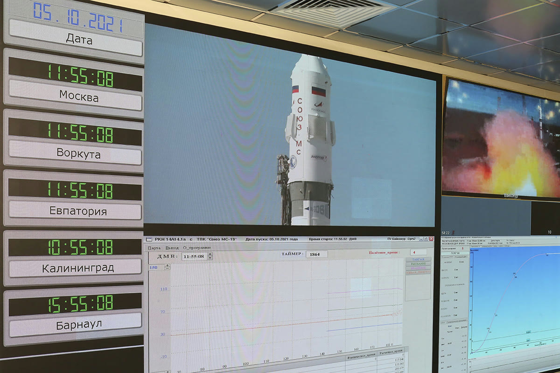Decrease vertical scale with the minus button
This screenshot has height=373, width=560.
pyautogui.click(x=168, y=269)
